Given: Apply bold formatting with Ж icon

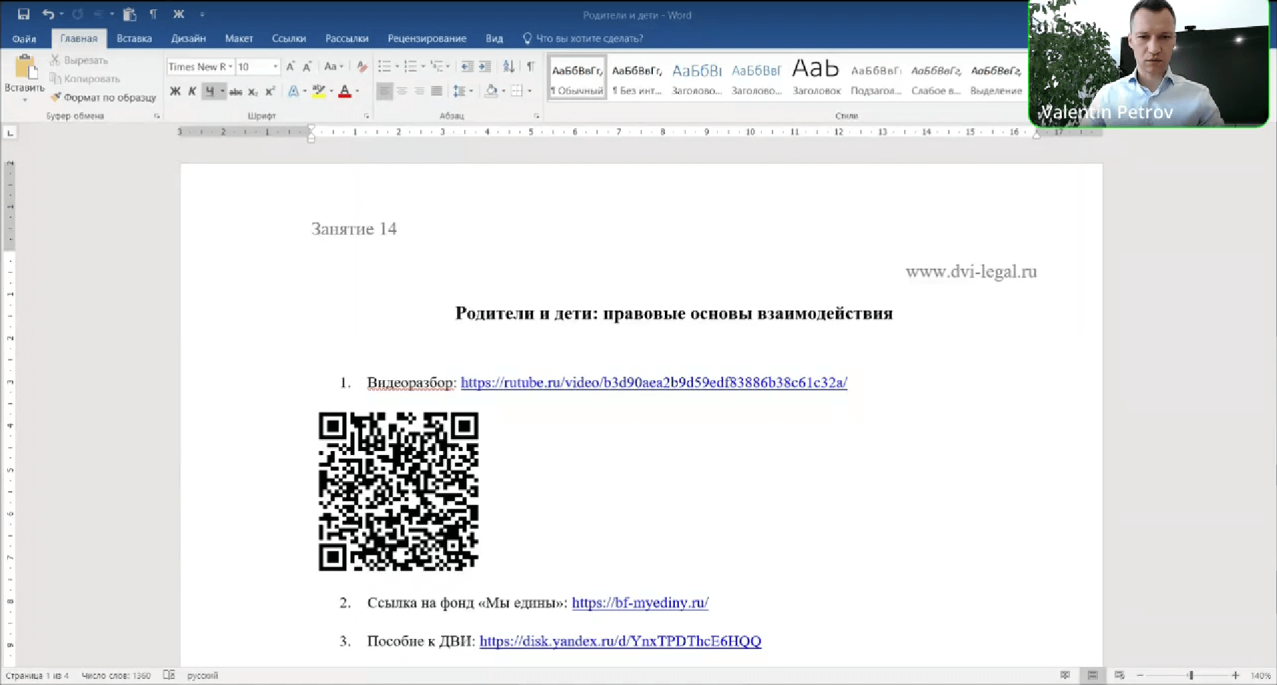Looking at the screenshot, I should [x=175, y=91].
